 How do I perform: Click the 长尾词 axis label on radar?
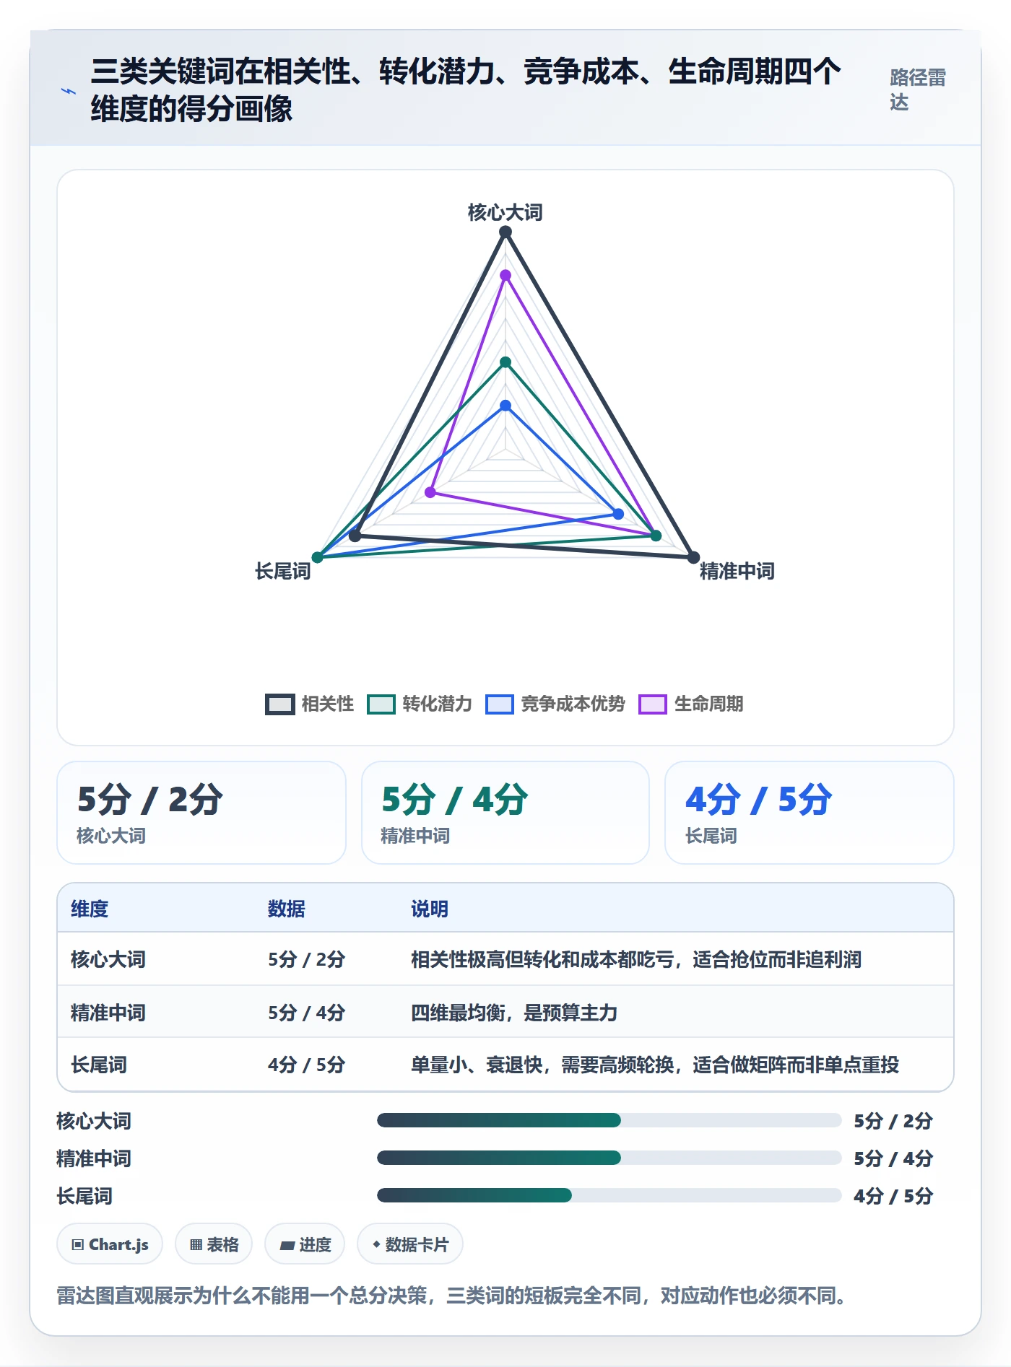click(x=282, y=571)
